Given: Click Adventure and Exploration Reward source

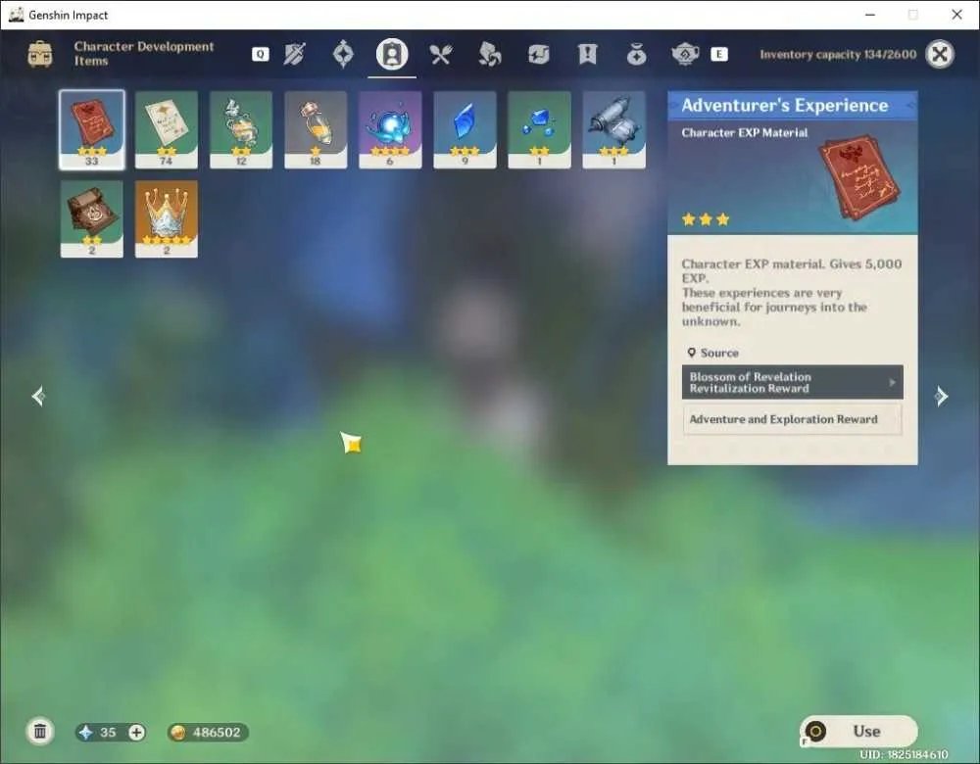Looking at the screenshot, I should click(x=793, y=419).
